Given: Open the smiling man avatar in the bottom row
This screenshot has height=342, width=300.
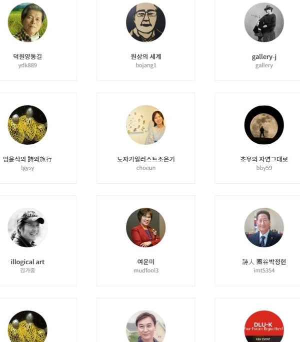Looking at the screenshot, I should tap(145, 327).
